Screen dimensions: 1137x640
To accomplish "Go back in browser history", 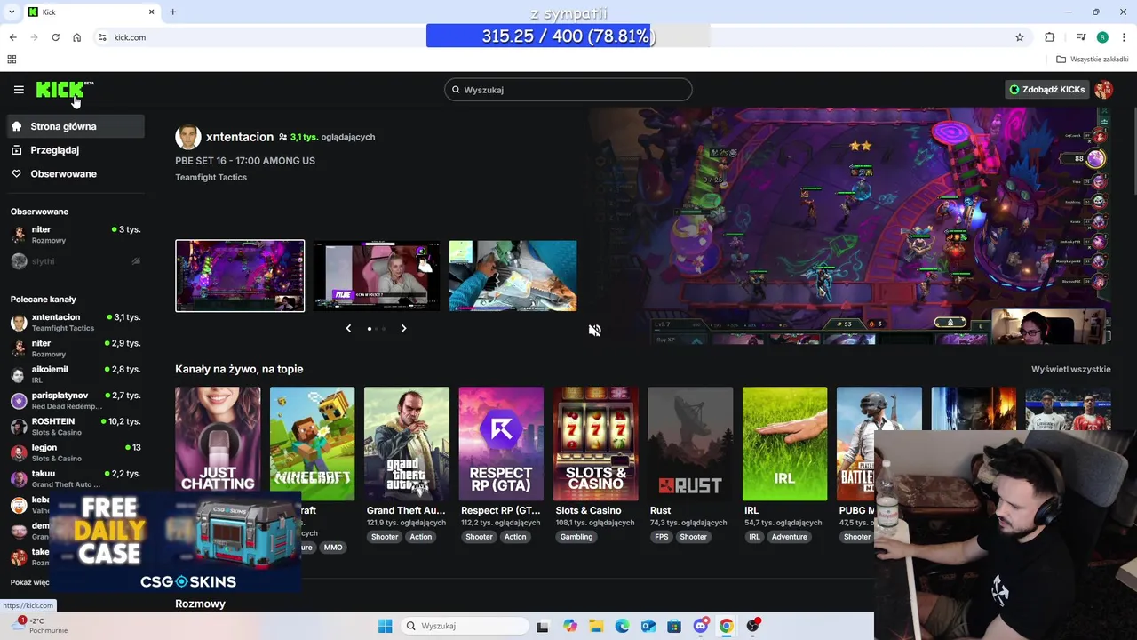I will (x=12, y=37).
